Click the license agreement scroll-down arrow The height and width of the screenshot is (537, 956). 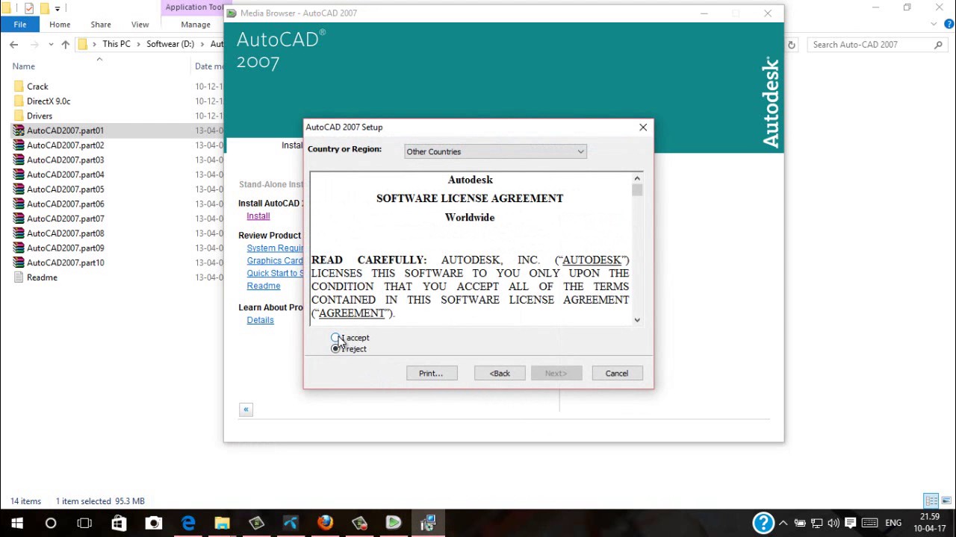pyautogui.click(x=637, y=320)
